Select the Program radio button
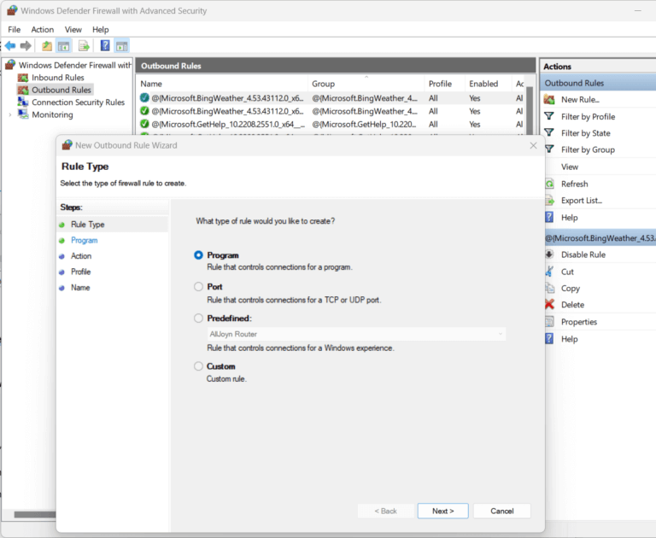This screenshot has height=538, width=656. pos(198,255)
